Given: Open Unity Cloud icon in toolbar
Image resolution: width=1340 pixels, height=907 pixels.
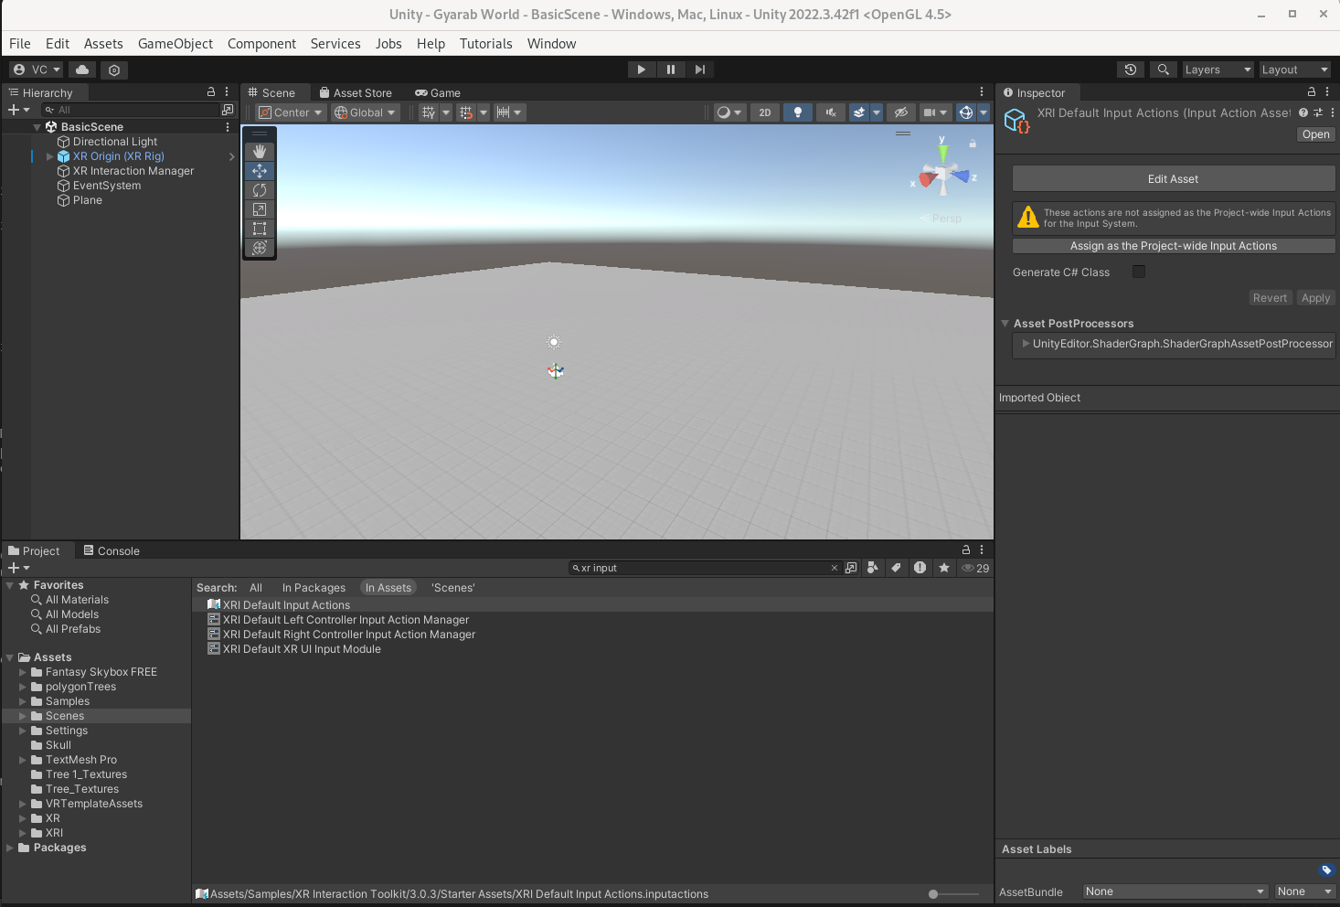Looking at the screenshot, I should pos(82,69).
